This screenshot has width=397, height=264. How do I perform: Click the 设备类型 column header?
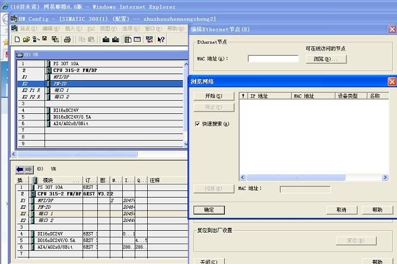(x=351, y=96)
